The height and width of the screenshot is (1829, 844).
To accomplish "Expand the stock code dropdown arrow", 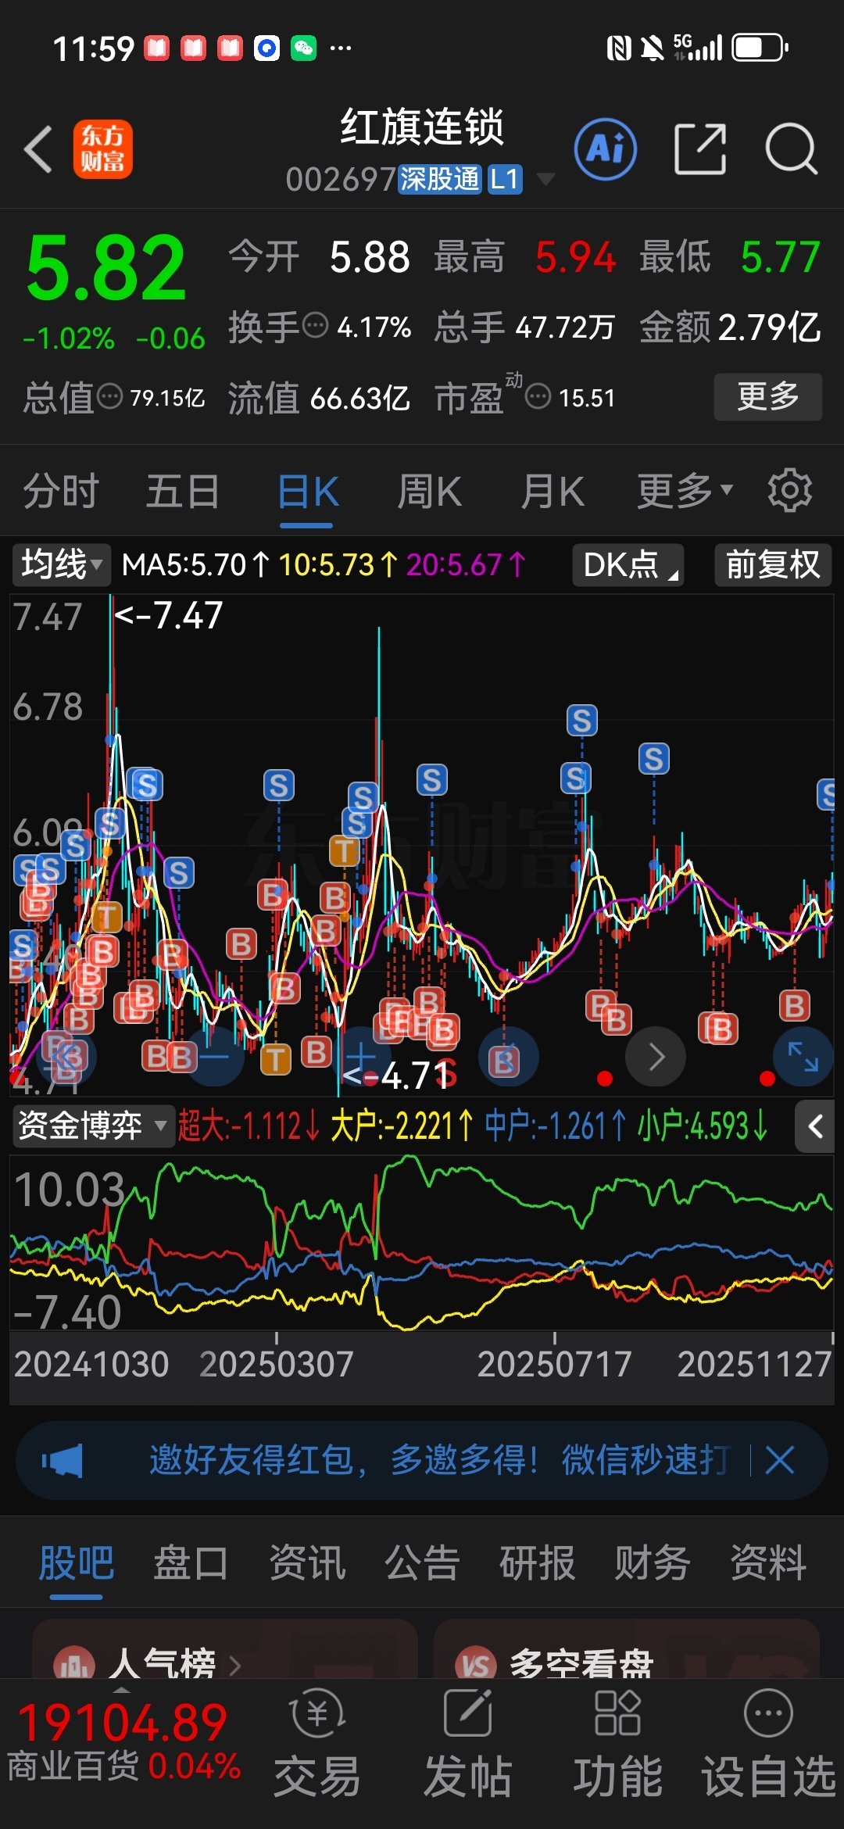I will click(x=545, y=180).
